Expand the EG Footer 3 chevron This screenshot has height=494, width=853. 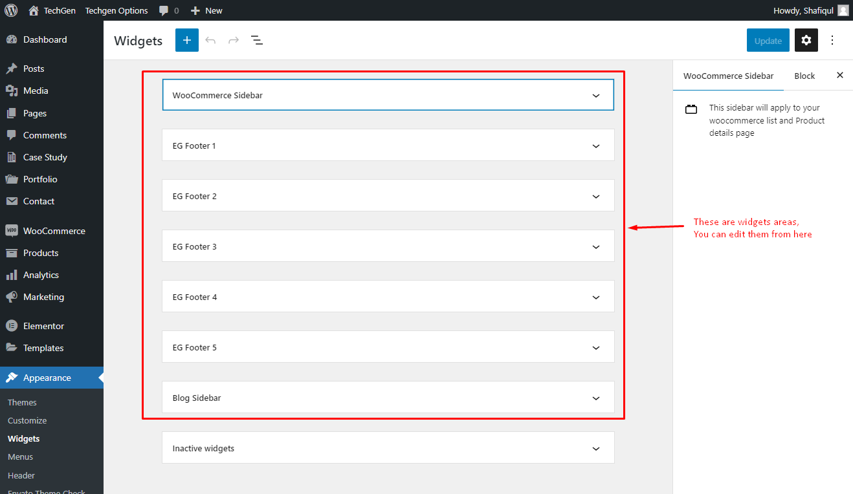tap(596, 247)
